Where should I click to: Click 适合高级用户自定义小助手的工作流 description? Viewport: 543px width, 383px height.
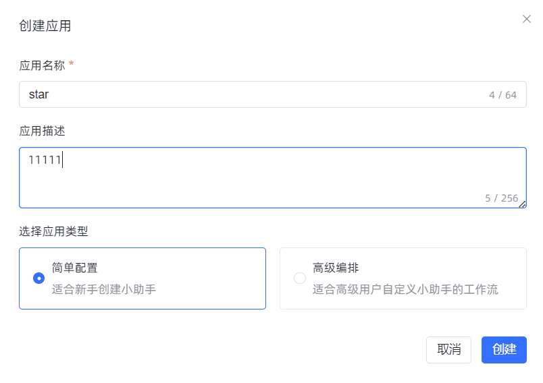tap(405, 290)
